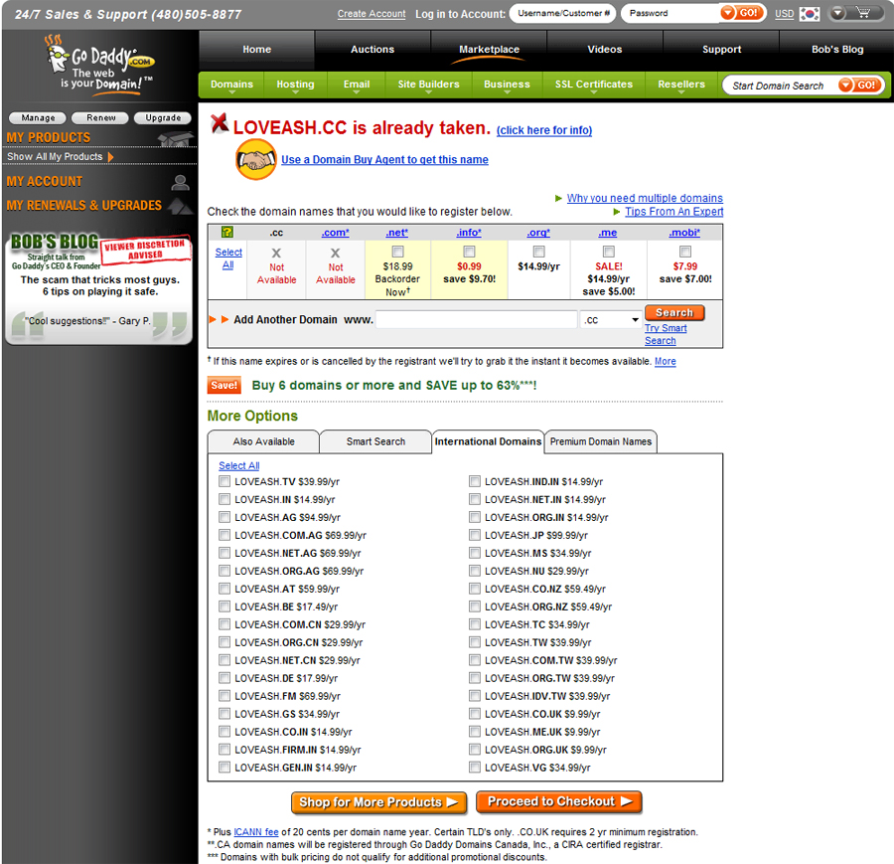
Task: Click the Try Smart Search link
Action: tap(666, 334)
